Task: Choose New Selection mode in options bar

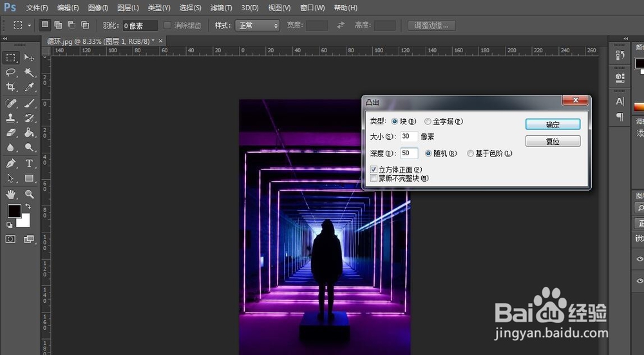Action: point(45,25)
